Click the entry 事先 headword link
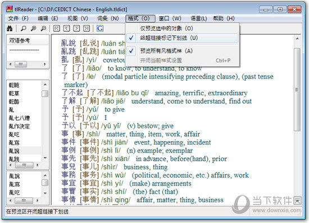The width and height of the screenshot is (309, 223). [69, 159]
